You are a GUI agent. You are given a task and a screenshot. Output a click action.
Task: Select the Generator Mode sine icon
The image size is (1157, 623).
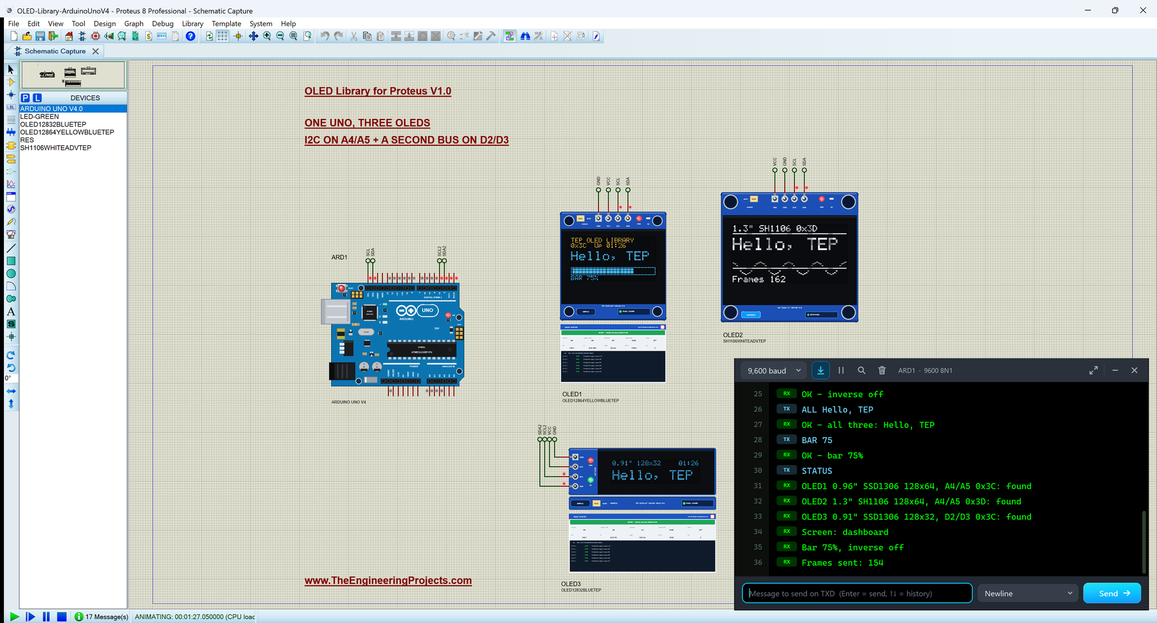pyautogui.click(x=11, y=209)
